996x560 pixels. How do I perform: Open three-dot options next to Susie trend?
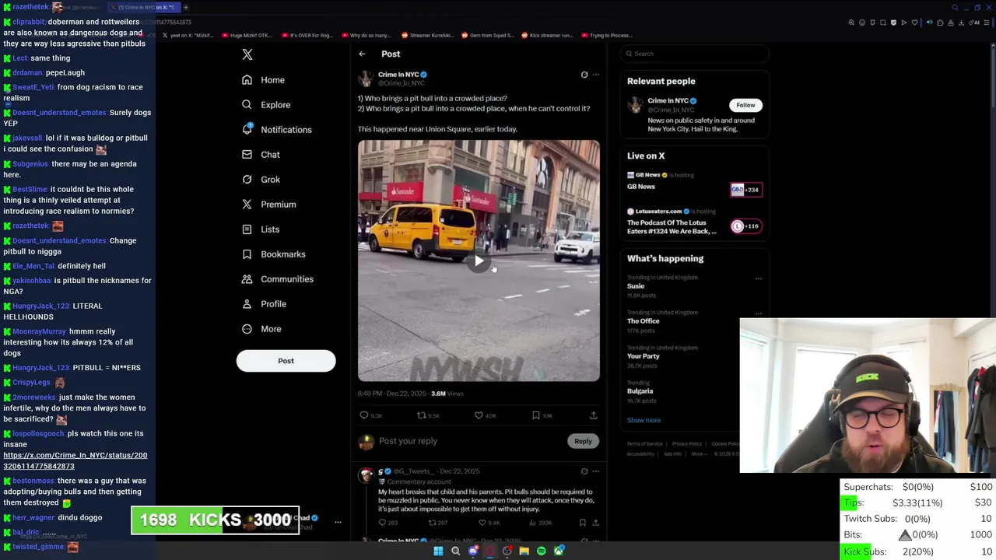pos(759,278)
